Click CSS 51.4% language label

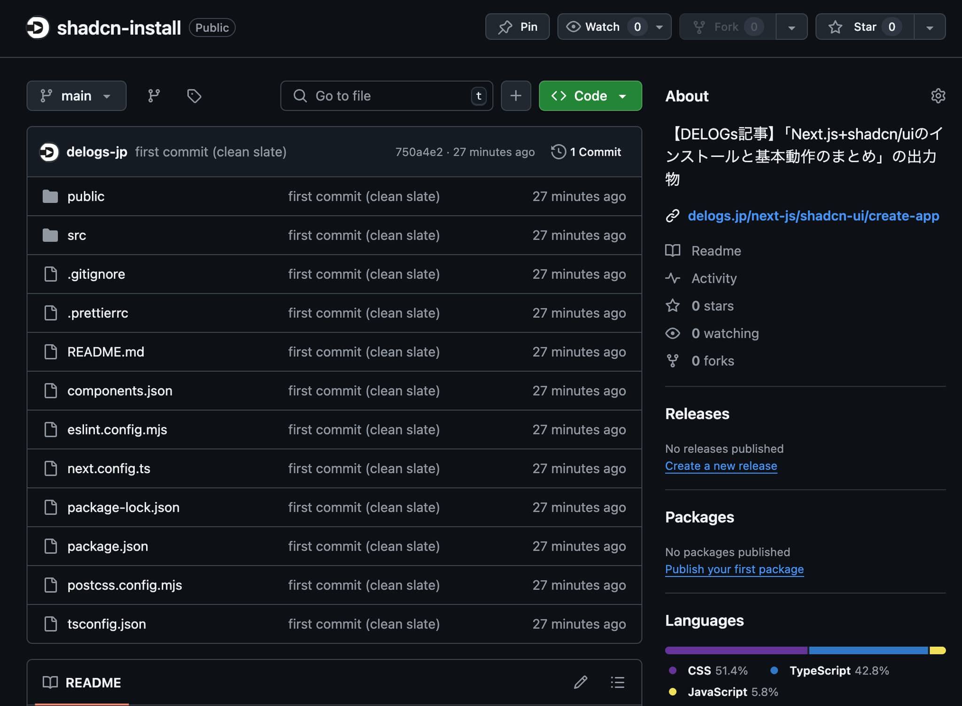717,670
